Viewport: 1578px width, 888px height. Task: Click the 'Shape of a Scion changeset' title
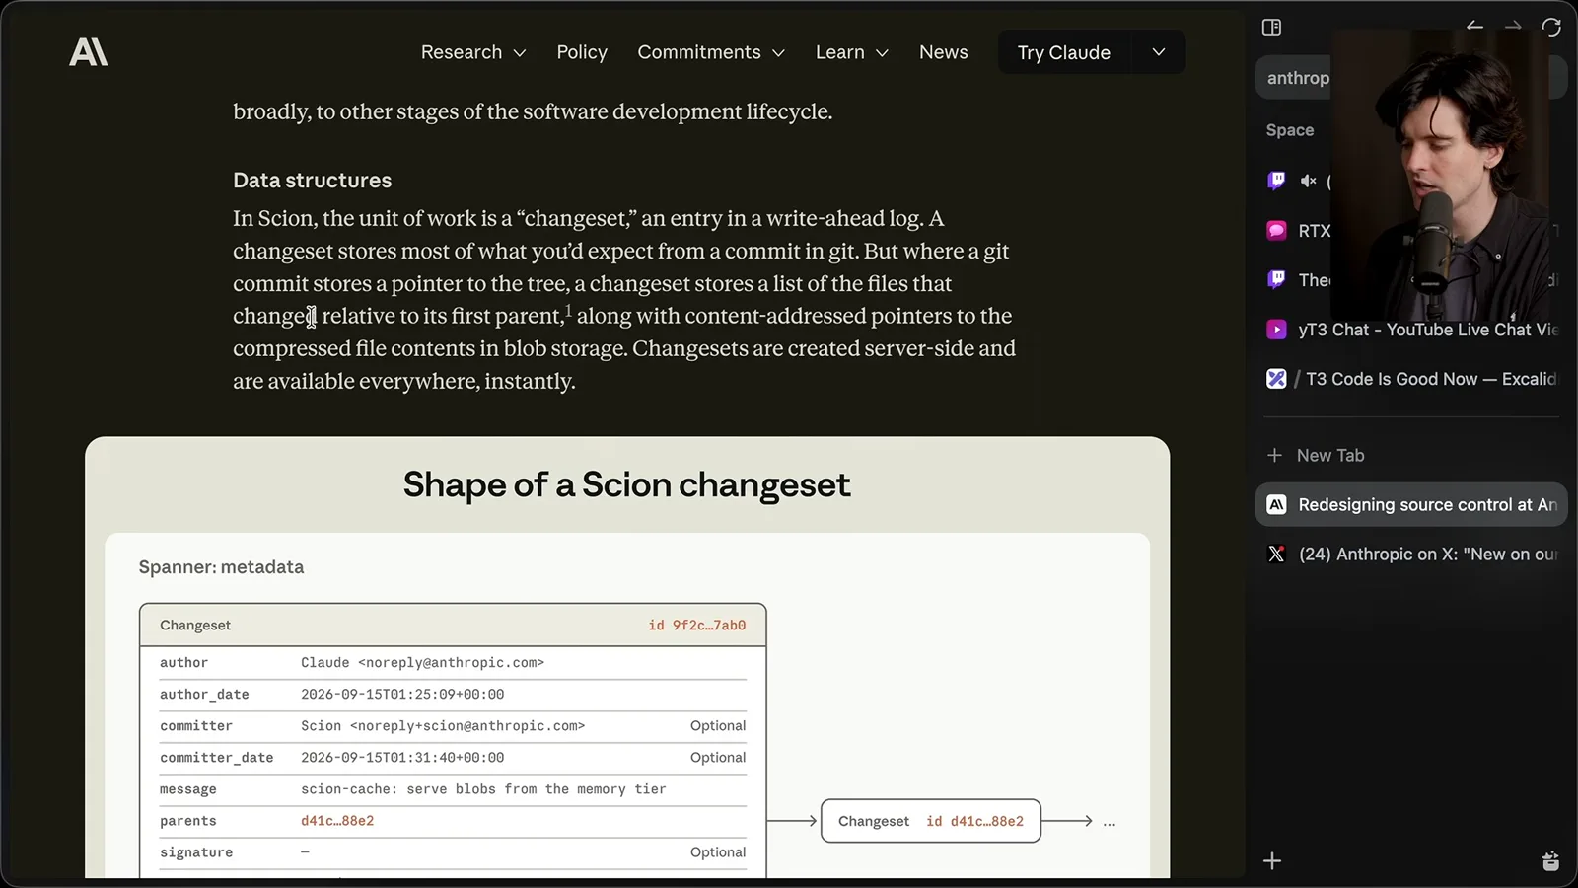point(626,484)
